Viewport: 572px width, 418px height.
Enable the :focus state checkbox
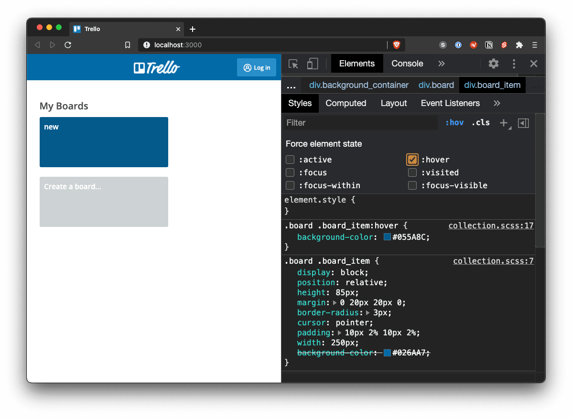(x=290, y=172)
